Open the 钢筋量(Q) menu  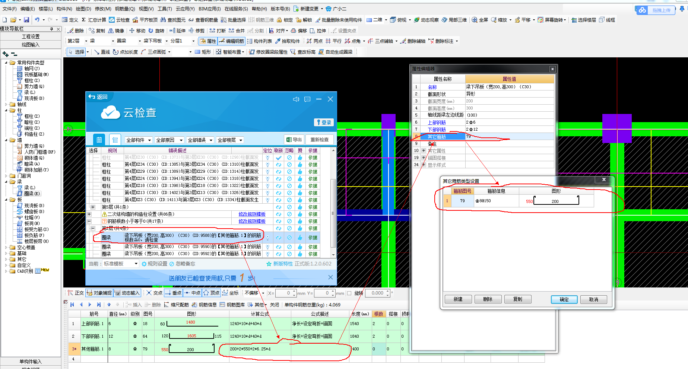coord(125,9)
